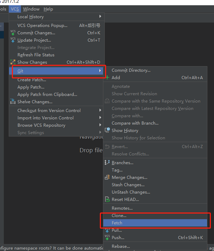Select Local History menu entry

(x=57, y=17)
